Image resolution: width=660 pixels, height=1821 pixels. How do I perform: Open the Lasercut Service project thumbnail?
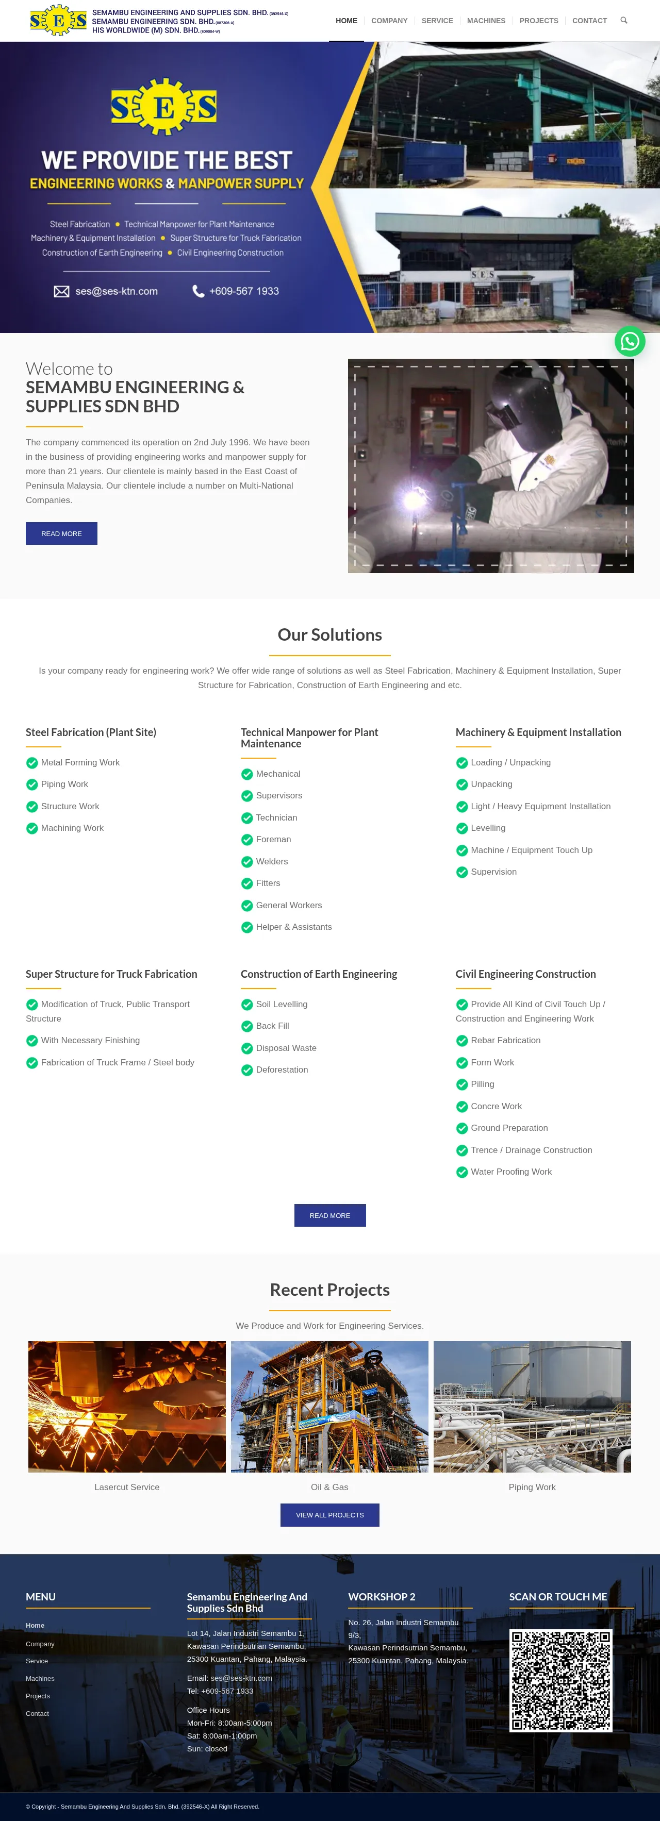(x=127, y=1406)
